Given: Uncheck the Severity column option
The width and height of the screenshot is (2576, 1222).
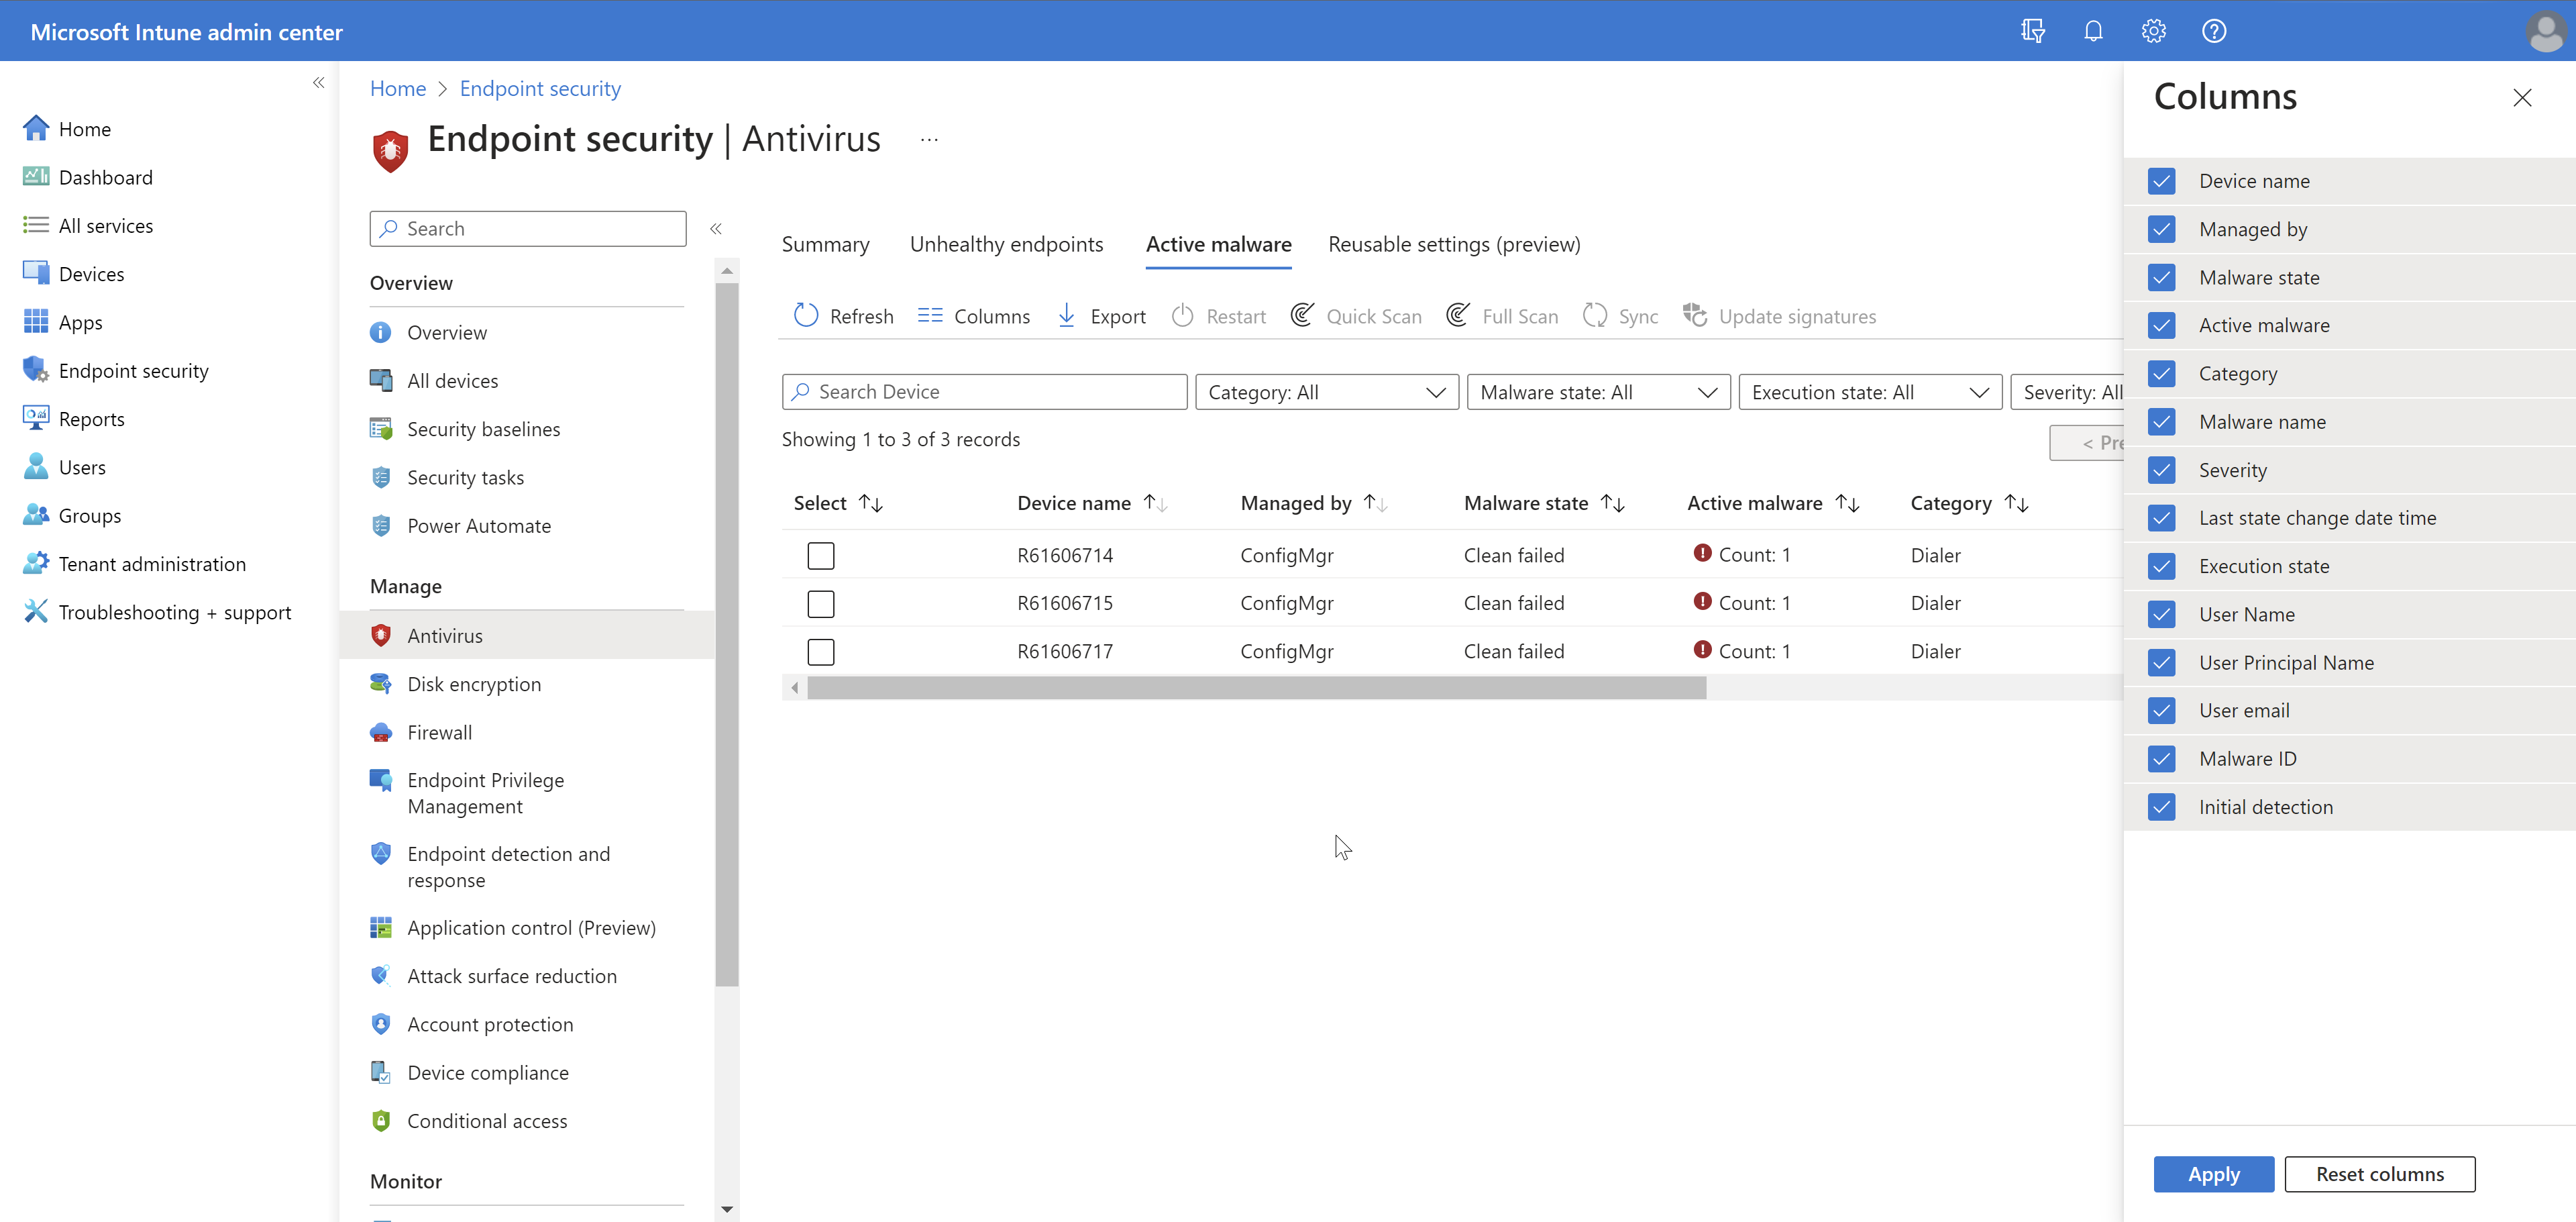Looking at the screenshot, I should tap(2161, 470).
